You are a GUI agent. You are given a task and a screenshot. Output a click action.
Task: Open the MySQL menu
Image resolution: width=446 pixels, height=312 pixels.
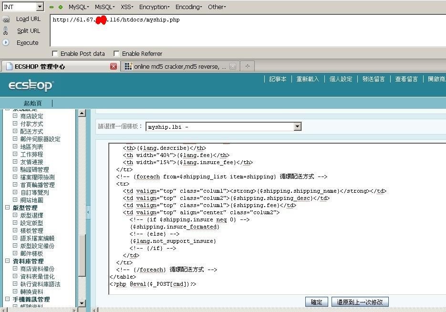click(x=79, y=7)
